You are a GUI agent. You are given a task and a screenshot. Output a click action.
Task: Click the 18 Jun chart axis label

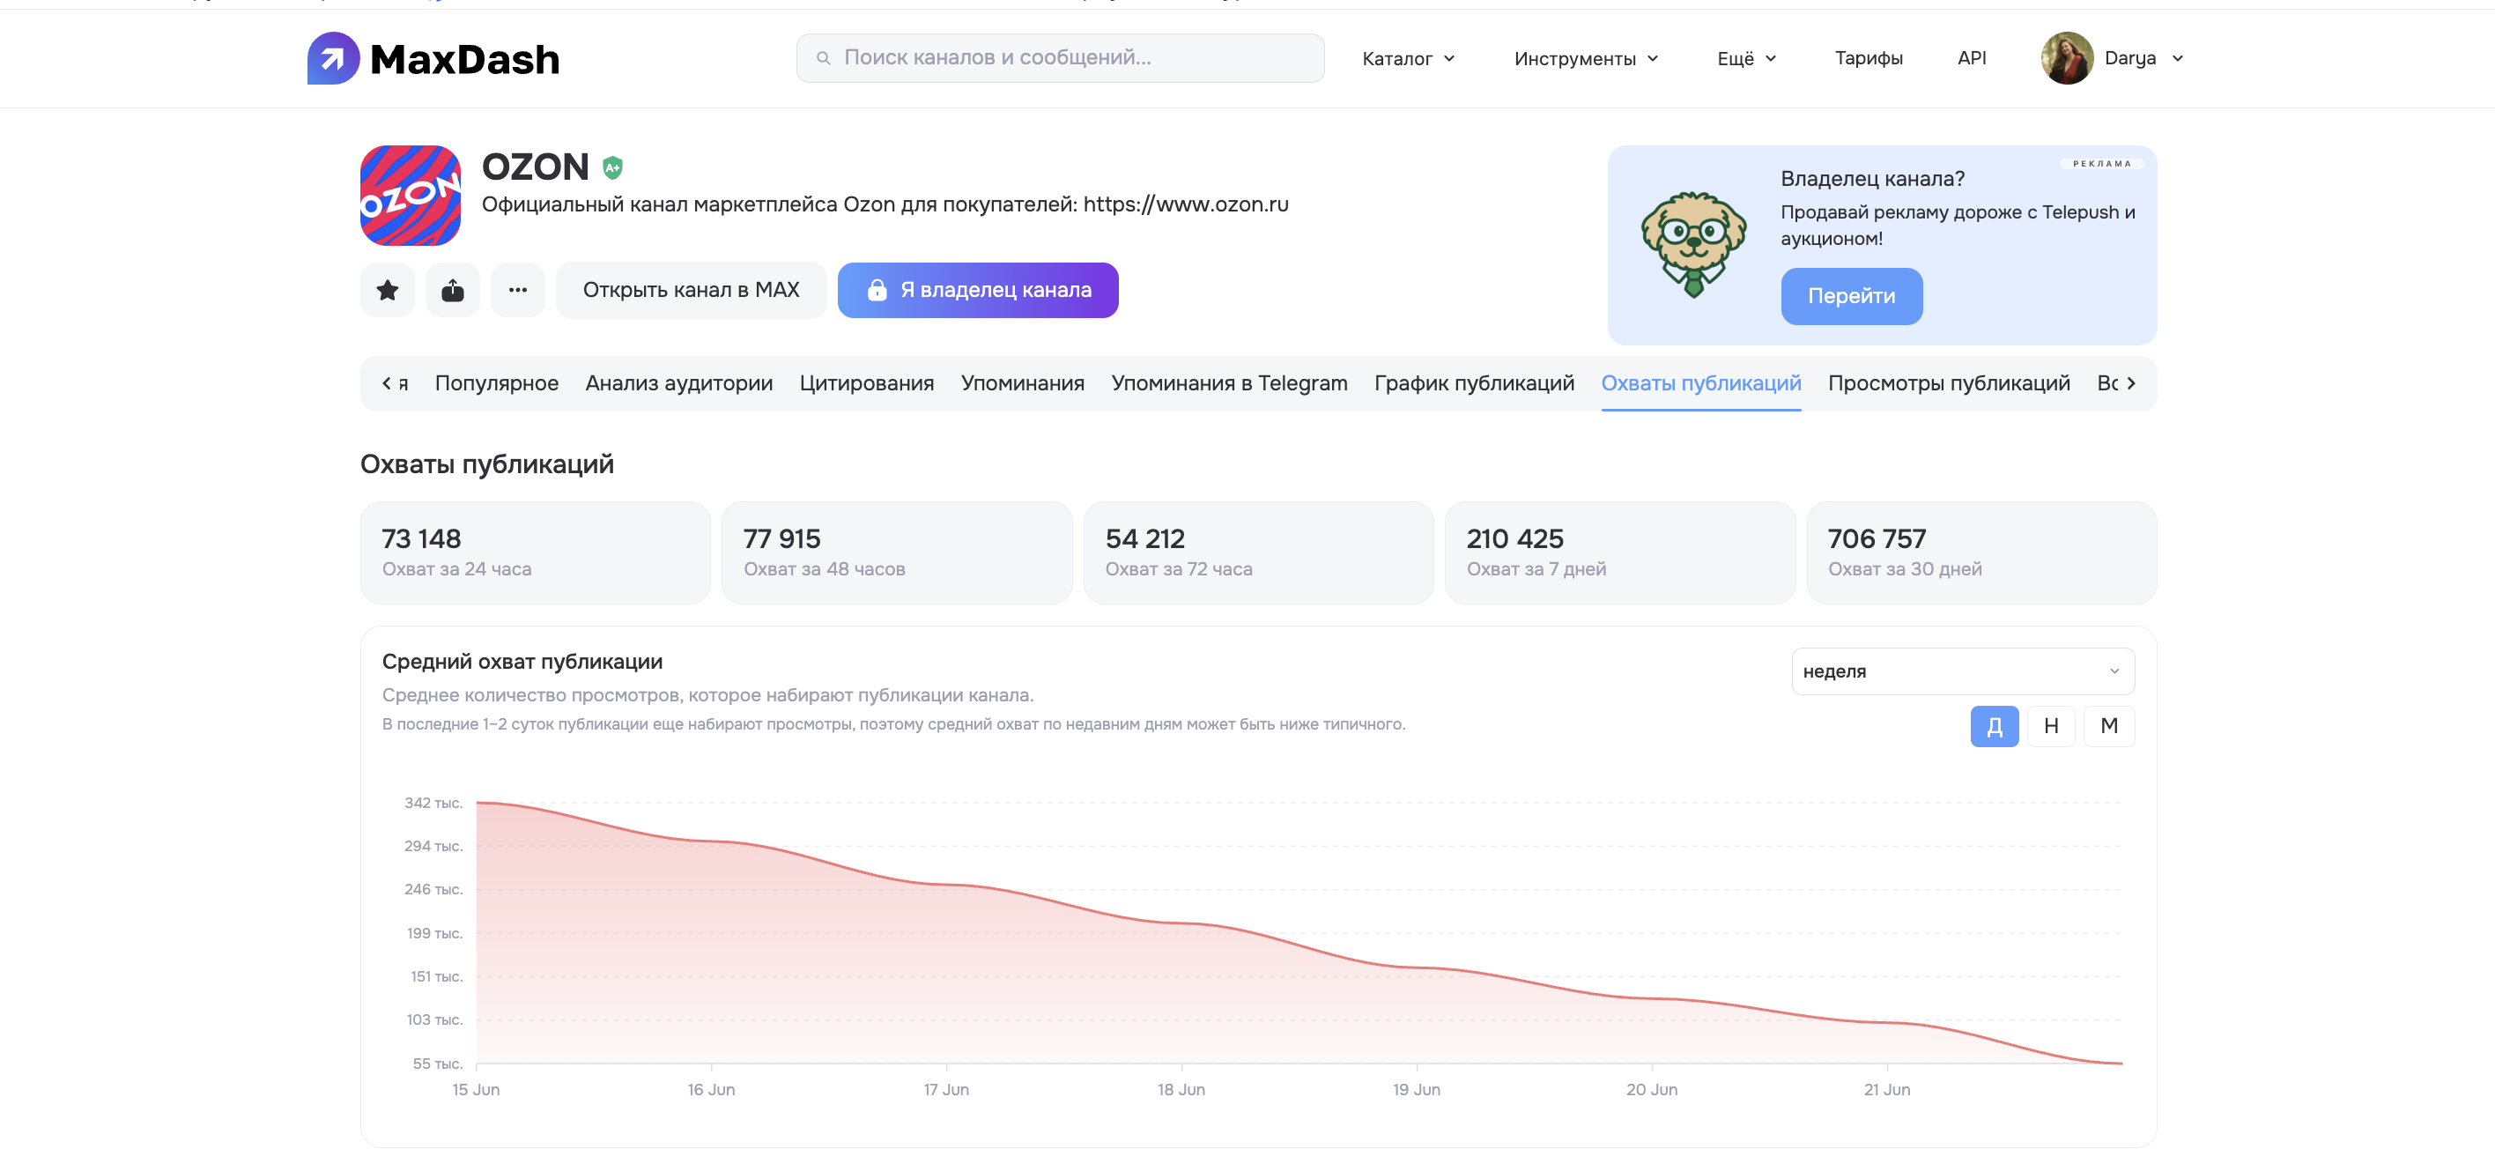click(x=1181, y=1090)
